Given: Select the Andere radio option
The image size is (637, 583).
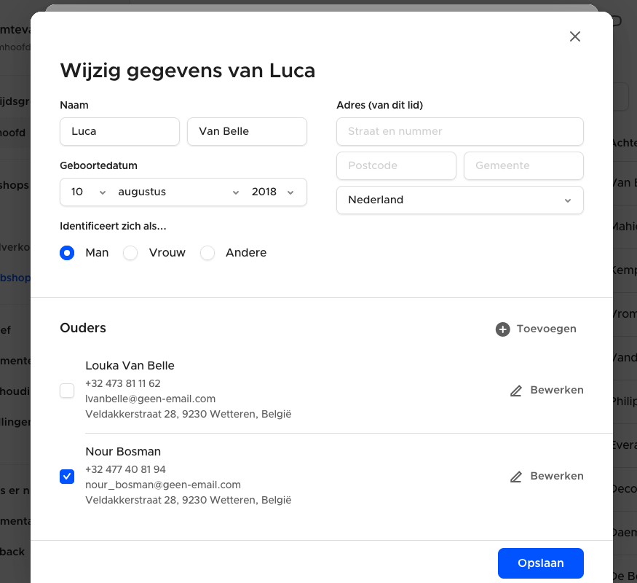Looking at the screenshot, I should (x=207, y=253).
